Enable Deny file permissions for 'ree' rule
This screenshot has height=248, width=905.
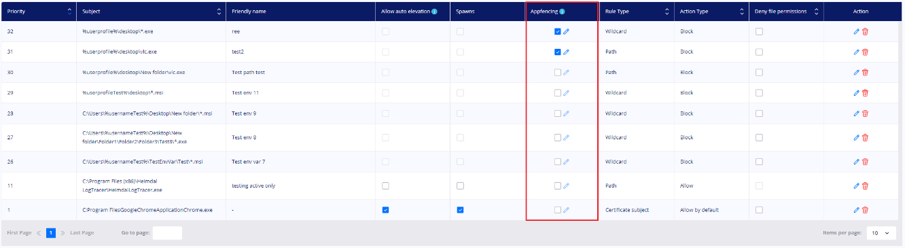759,31
